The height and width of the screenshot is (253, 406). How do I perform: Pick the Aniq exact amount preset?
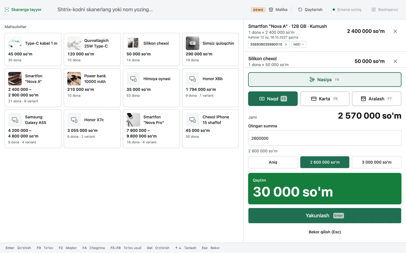click(x=273, y=162)
